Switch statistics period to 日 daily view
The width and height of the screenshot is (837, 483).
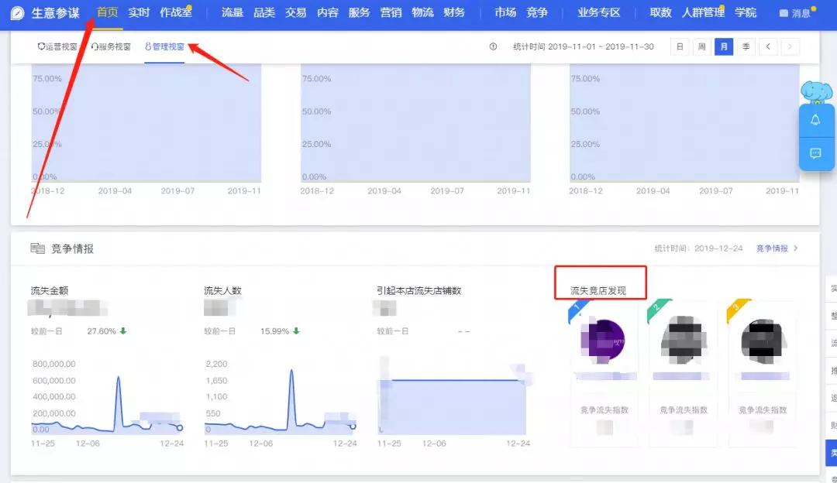click(x=679, y=46)
